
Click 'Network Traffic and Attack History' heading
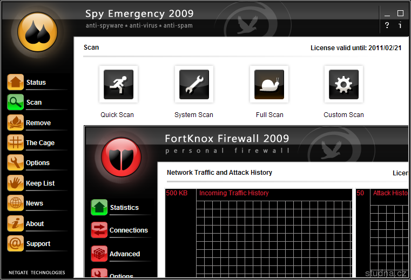click(219, 173)
